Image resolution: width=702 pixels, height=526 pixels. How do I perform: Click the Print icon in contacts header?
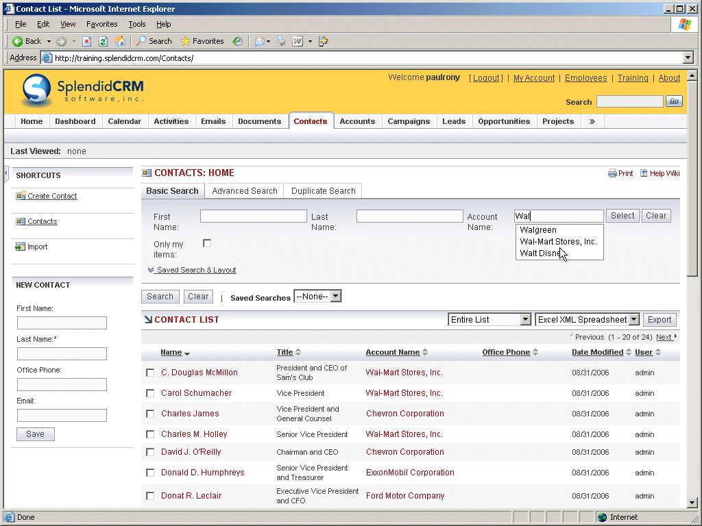pos(612,173)
